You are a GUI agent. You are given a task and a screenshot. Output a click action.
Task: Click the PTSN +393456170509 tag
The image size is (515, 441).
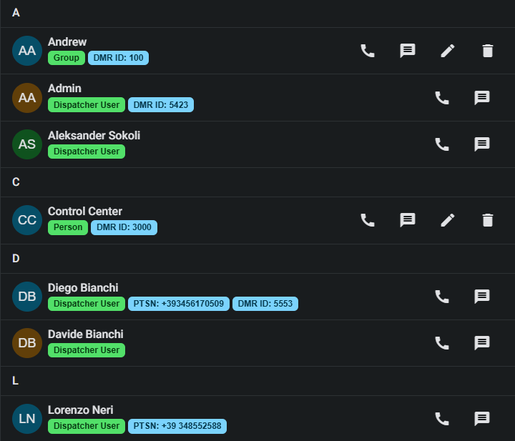(x=179, y=304)
